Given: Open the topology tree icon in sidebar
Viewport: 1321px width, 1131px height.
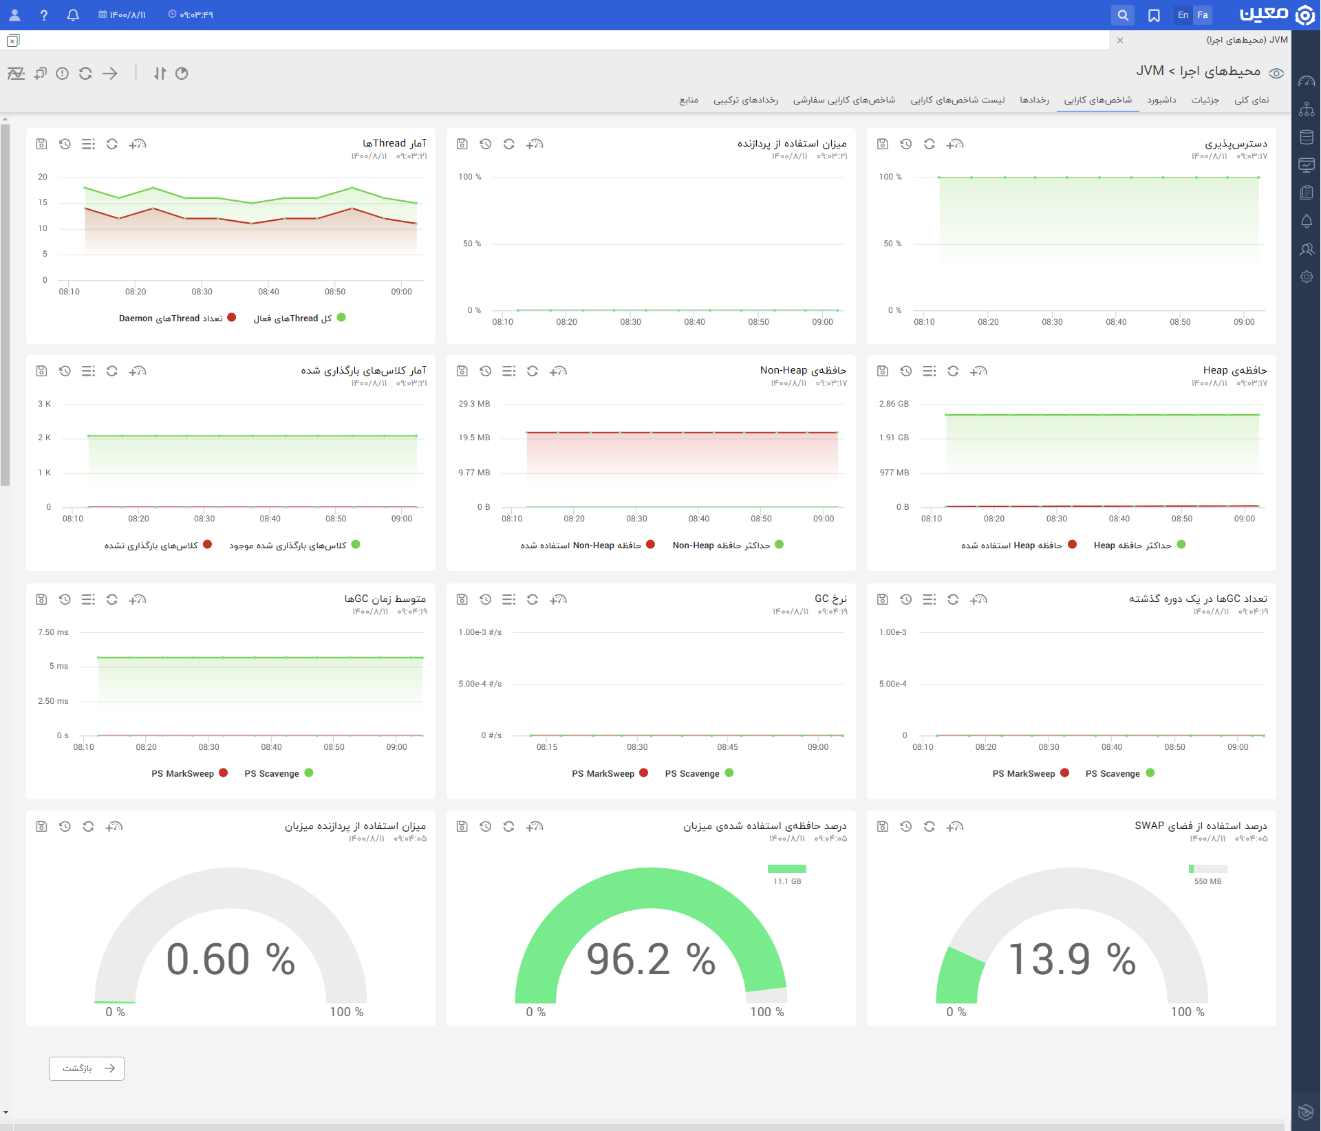Looking at the screenshot, I should (1307, 109).
